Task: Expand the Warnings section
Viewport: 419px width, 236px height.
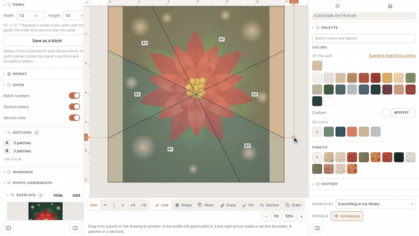Action: pyautogui.click(x=18, y=172)
